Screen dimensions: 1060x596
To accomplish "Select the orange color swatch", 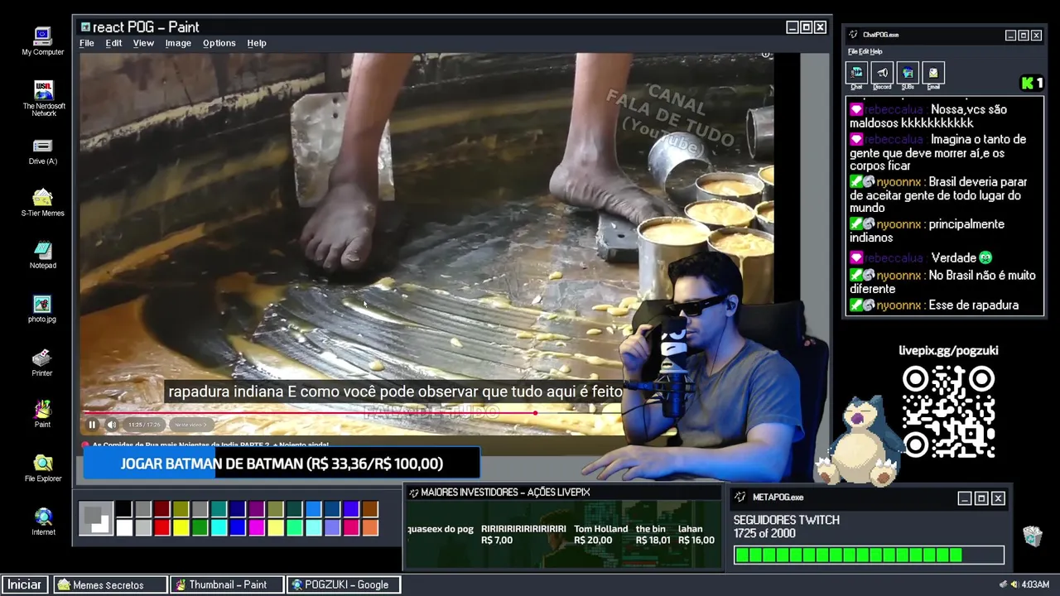I will point(371,527).
